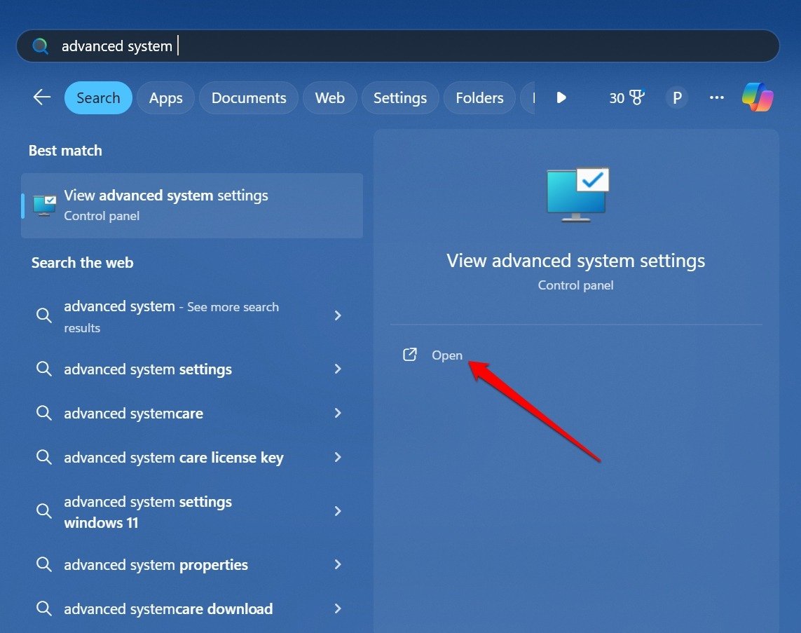
Task: Click the monitor icon in Best match result
Action: (x=44, y=205)
